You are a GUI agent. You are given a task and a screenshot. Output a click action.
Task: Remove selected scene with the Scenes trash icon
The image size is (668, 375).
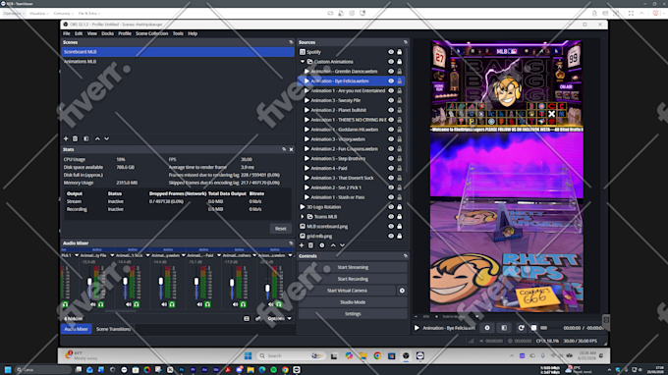tap(76, 138)
